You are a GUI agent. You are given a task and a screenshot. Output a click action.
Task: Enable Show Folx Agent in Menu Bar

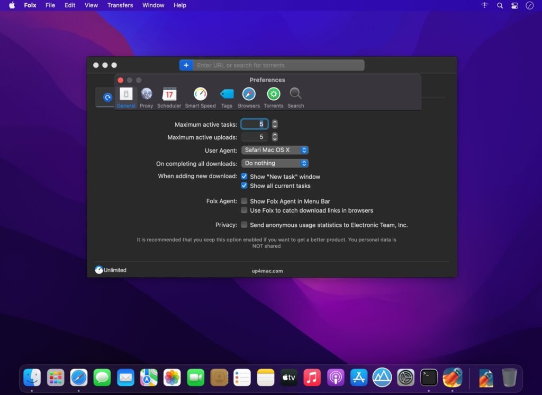point(244,201)
